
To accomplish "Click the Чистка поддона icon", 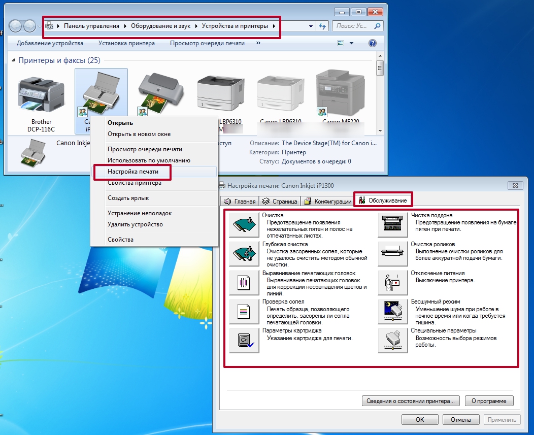I will click(x=393, y=225).
